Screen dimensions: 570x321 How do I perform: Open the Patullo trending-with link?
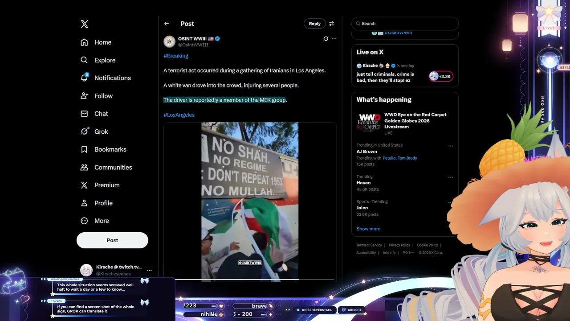(389, 158)
